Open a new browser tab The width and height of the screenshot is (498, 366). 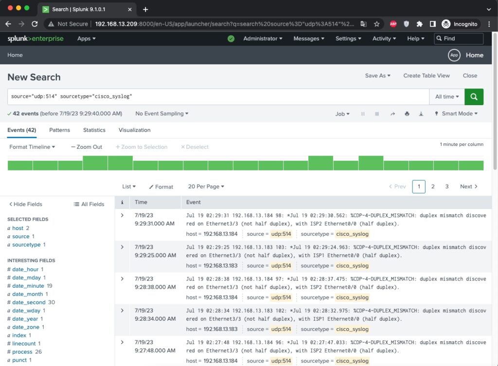coord(145,10)
